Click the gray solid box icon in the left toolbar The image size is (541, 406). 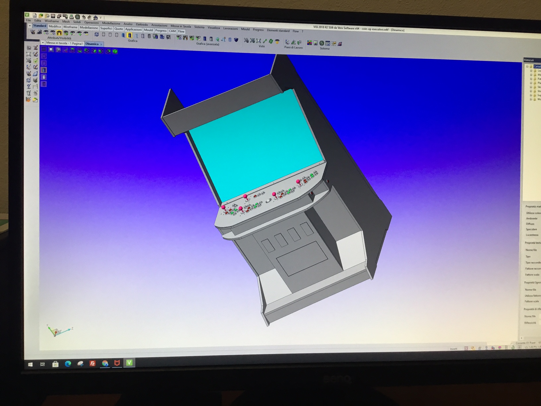point(35,80)
